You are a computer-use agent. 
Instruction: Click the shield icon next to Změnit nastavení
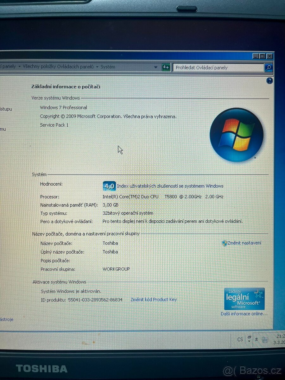[x=225, y=243]
